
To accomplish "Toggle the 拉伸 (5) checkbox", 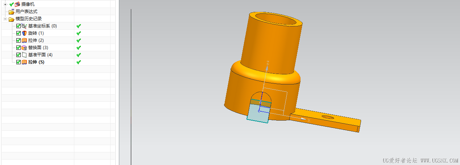I will click(x=18, y=62).
